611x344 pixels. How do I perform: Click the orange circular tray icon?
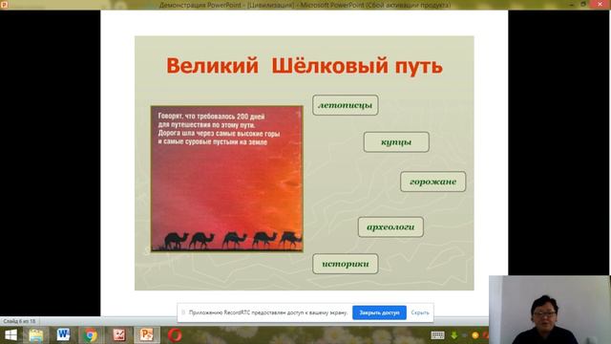[x=475, y=335]
